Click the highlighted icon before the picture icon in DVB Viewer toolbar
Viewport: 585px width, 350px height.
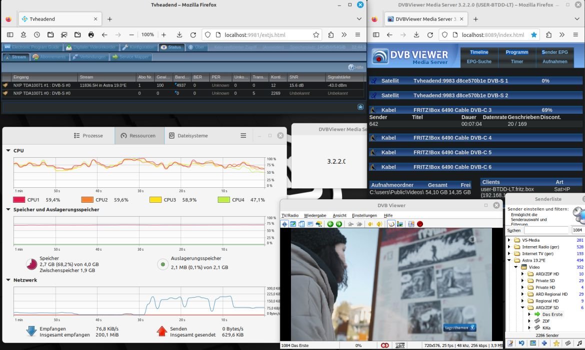391,224
